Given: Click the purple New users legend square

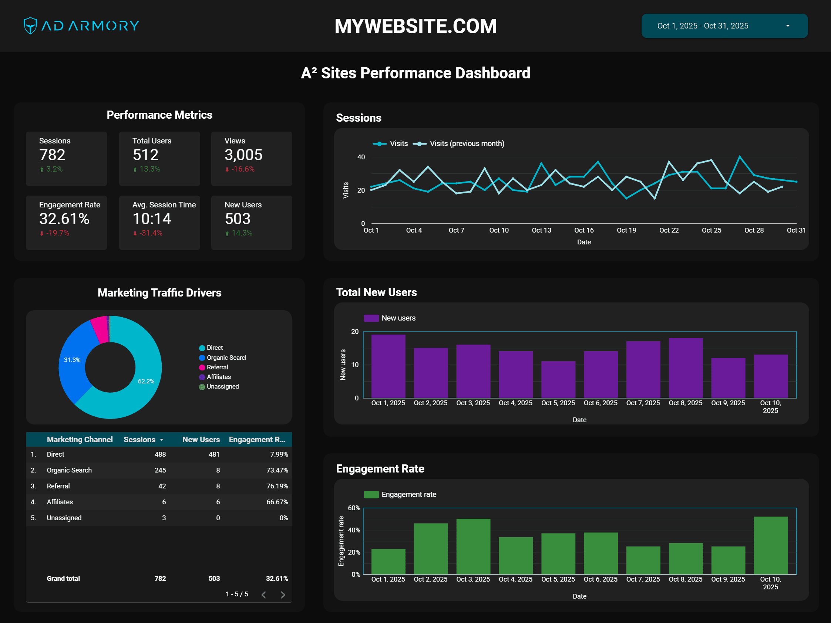Looking at the screenshot, I should point(371,318).
